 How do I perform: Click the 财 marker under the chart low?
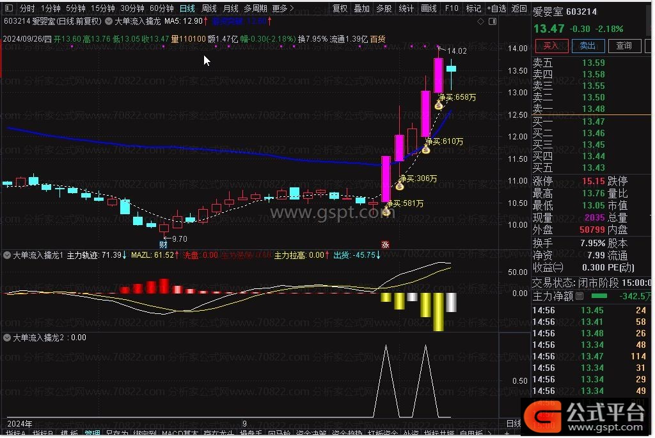pyautogui.click(x=163, y=244)
